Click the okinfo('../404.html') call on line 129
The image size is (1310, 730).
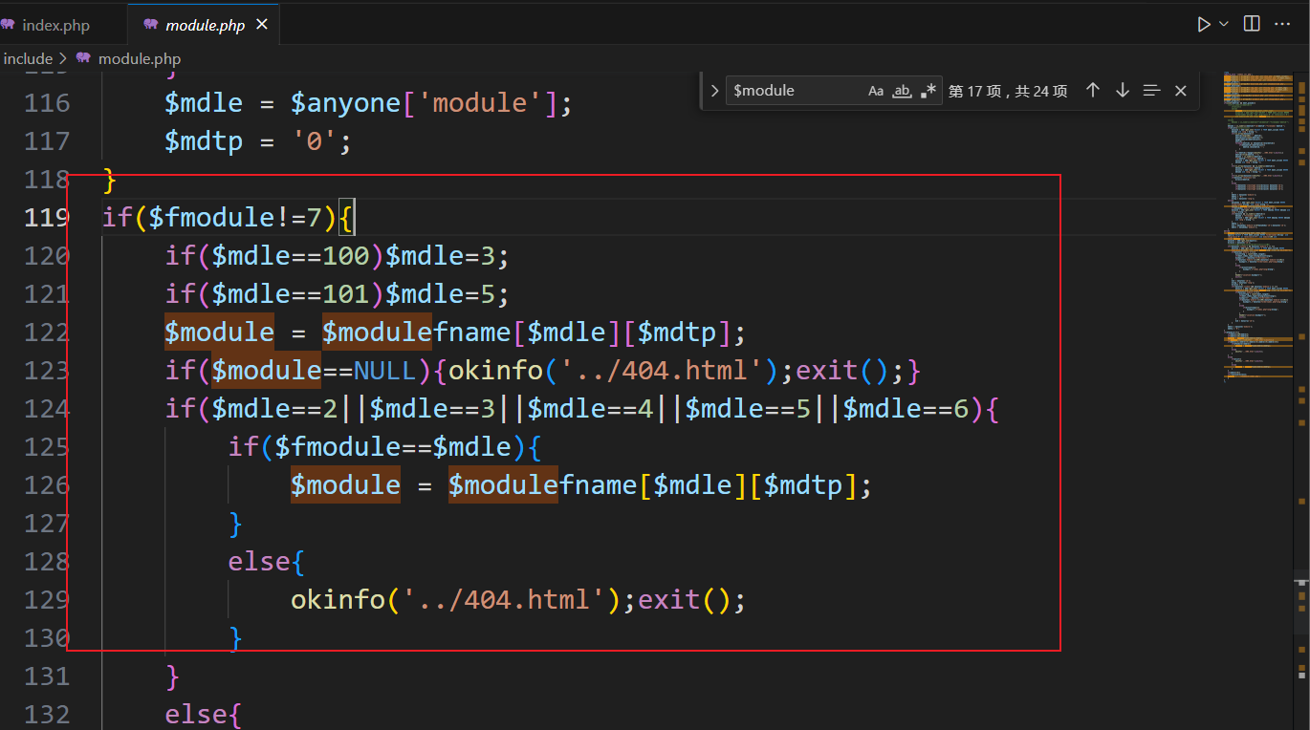tap(456, 599)
